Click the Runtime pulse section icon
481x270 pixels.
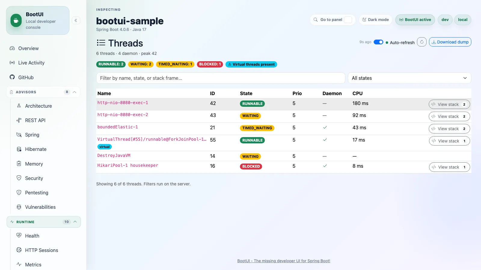click(x=12, y=222)
